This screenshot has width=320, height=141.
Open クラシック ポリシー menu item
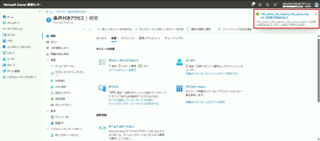[61, 105]
